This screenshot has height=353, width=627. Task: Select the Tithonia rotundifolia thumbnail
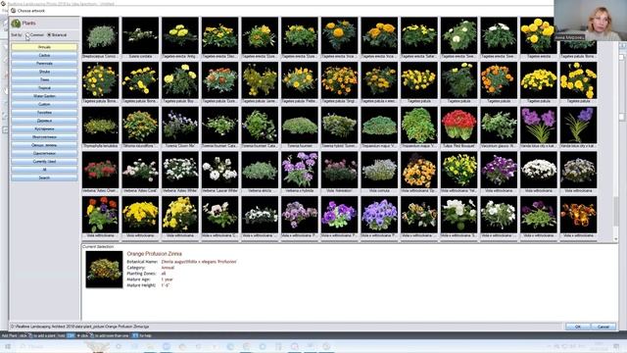pyautogui.click(x=140, y=125)
